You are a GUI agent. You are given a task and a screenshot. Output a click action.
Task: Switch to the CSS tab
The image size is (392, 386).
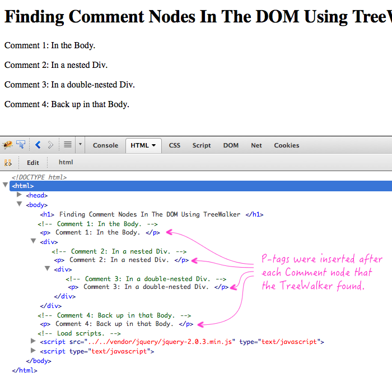[175, 145]
